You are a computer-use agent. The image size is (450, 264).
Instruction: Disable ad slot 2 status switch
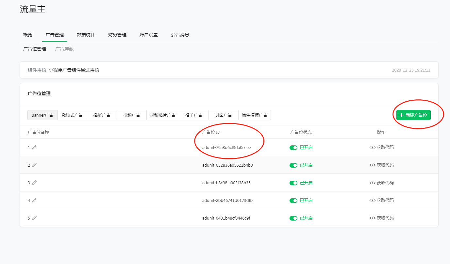click(x=293, y=165)
